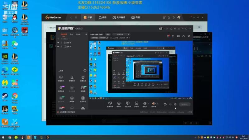This screenshot has height=140, width=249.
Task: Open WeGame 商店 tab
Action: pos(103,17)
